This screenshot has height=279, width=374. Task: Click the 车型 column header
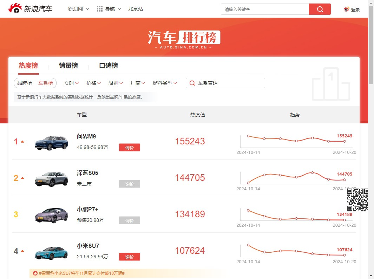(82, 115)
